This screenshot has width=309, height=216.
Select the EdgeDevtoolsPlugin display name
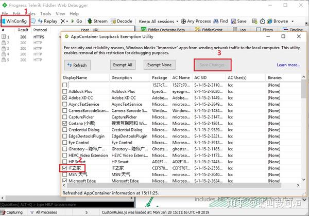pos(87,136)
